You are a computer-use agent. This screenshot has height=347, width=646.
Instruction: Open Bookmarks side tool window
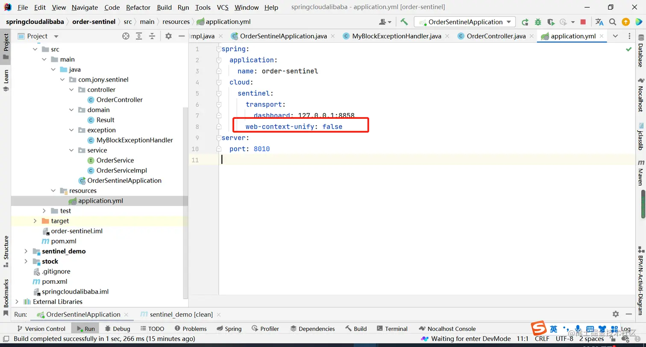6,297
